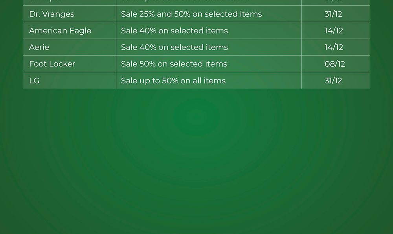Select the 08/12 Foot Locker end date

point(335,64)
